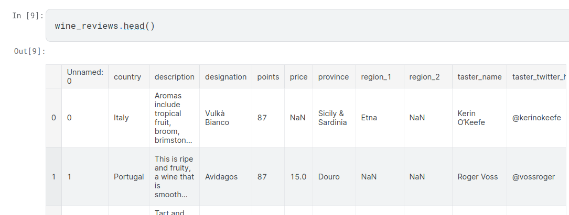Select the region_1 column header
Screen dimensions: 569x215
click(376, 77)
